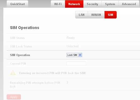Screen dimensions: 140x100
Task: Click the 'SIM Operation' label
Action: point(20,55)
